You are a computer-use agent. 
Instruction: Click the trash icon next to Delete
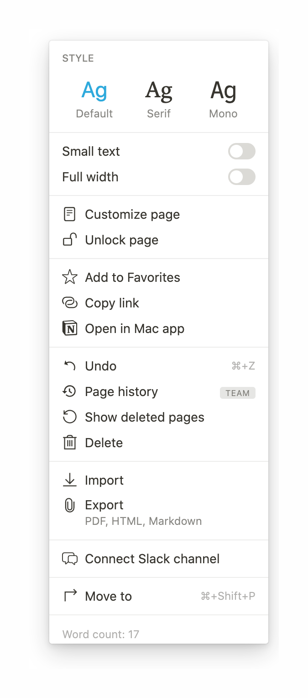pos(69,442)
